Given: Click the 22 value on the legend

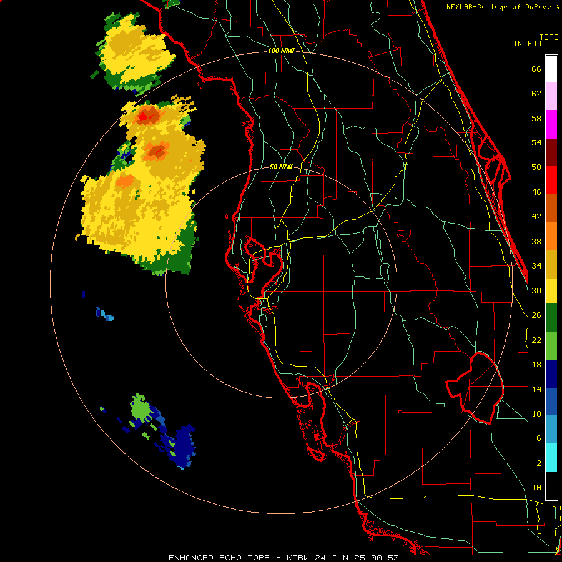Looking at the screenshot, I should pyautogui.click(x=536, y=340).
